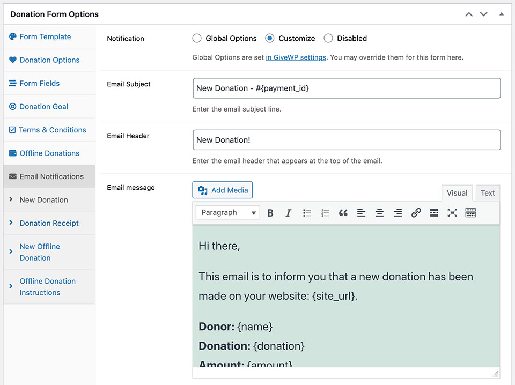Align text center in editor
The height and width of the screenshot is (385, 515).
tap(379, 213)
